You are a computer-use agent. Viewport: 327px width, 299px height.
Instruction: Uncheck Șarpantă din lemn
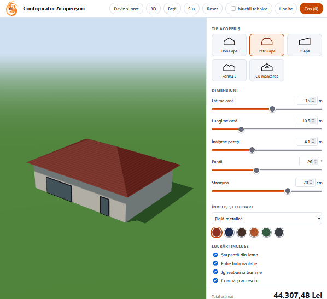(x=215, y=255)
